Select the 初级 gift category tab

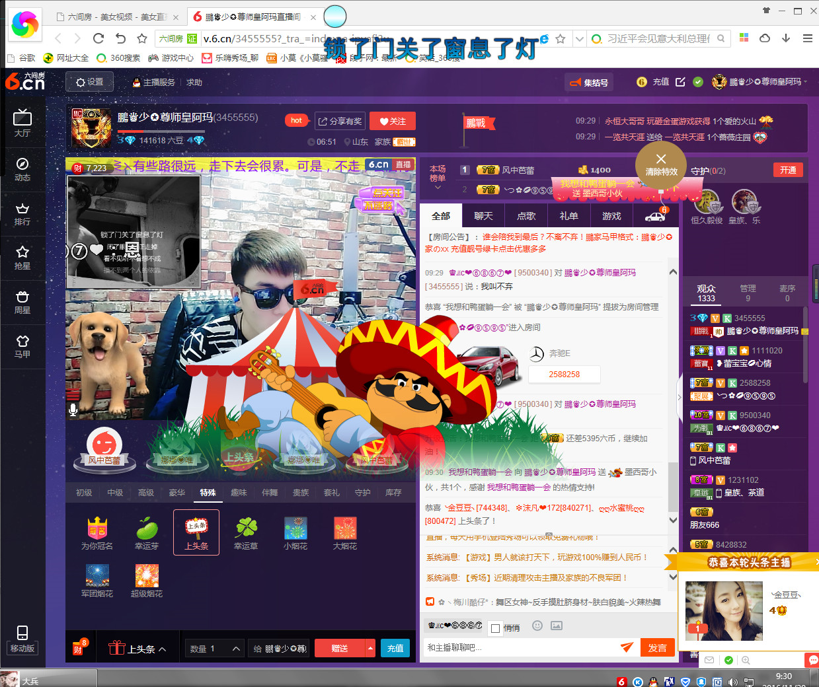tap(84, 493)
